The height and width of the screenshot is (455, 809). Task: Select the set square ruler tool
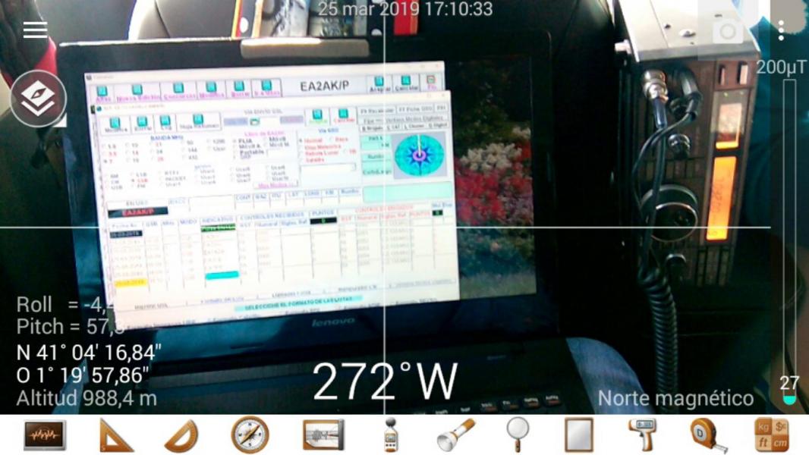point(116,435)
